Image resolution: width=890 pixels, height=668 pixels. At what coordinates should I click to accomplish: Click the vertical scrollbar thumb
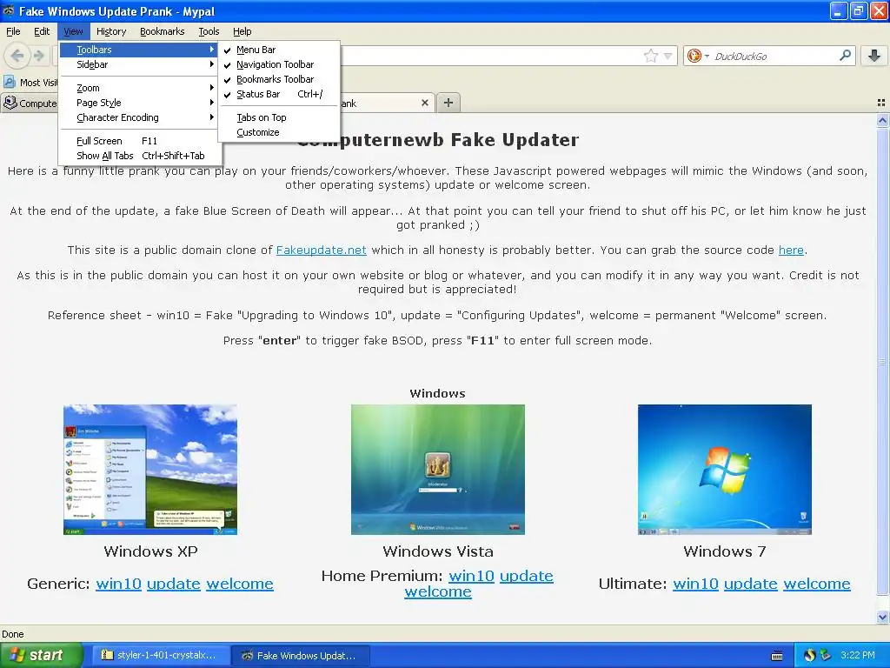(882, 362)
